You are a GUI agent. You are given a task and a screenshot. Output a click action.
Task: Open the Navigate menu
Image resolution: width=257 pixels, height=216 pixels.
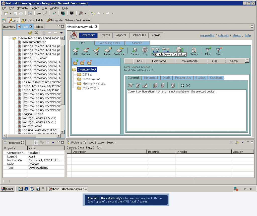tap(22, 8)
